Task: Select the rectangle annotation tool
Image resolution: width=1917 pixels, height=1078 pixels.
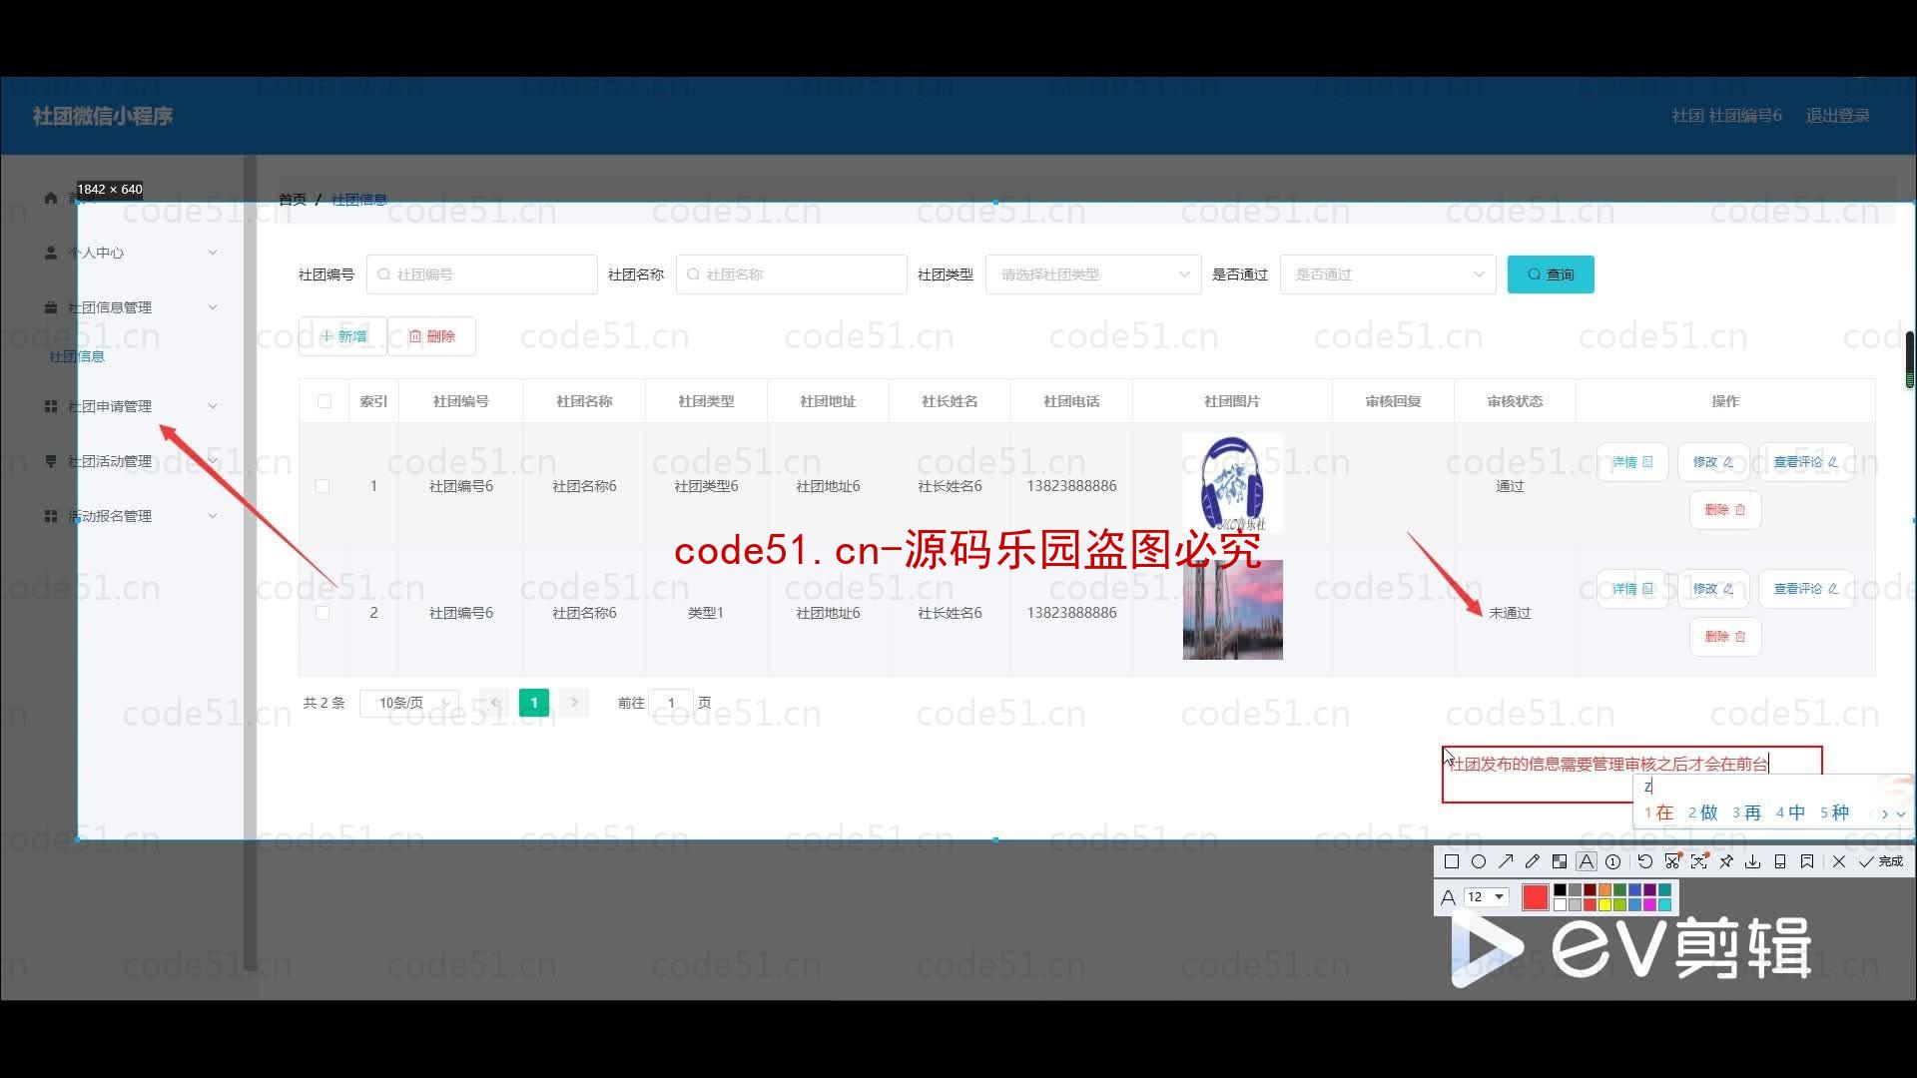Action: point(1452,861)
